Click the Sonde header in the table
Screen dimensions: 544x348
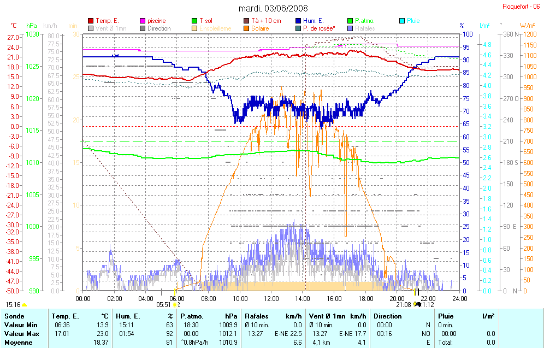click(x=14, y=316)
